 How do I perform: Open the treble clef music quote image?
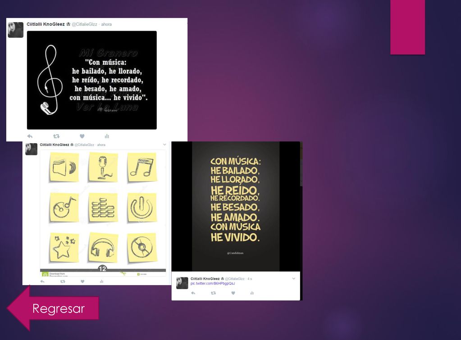pyautogui.click(x=92, y=80)
